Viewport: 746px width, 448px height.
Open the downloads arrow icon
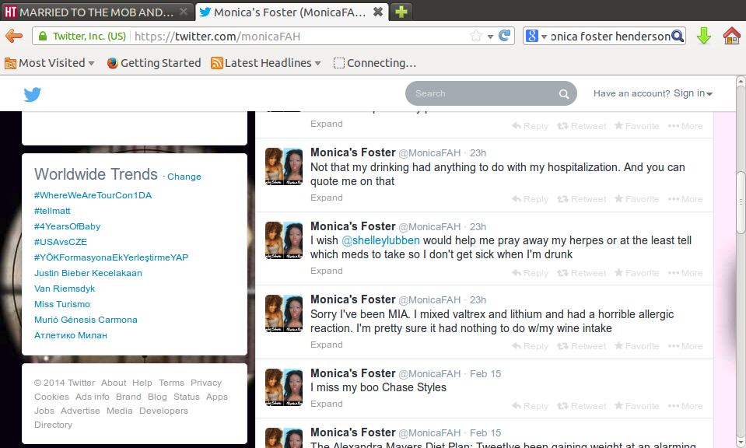tap(704, 36)
